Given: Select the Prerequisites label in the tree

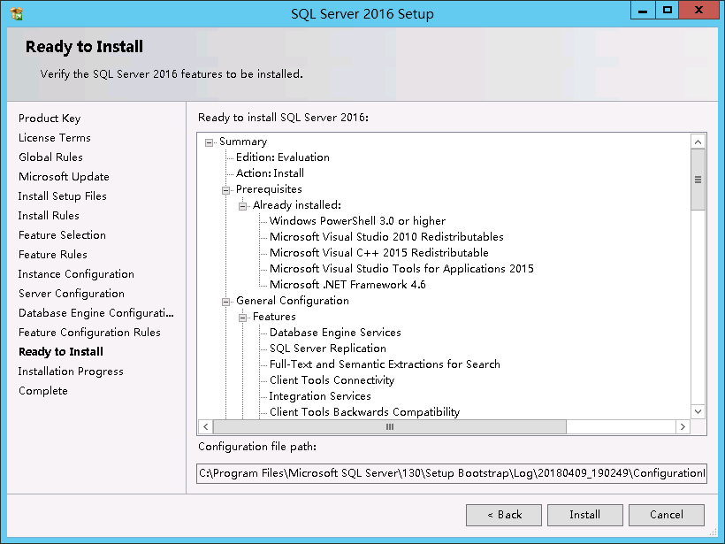Looking at the screenshot, I should (269, 188).
